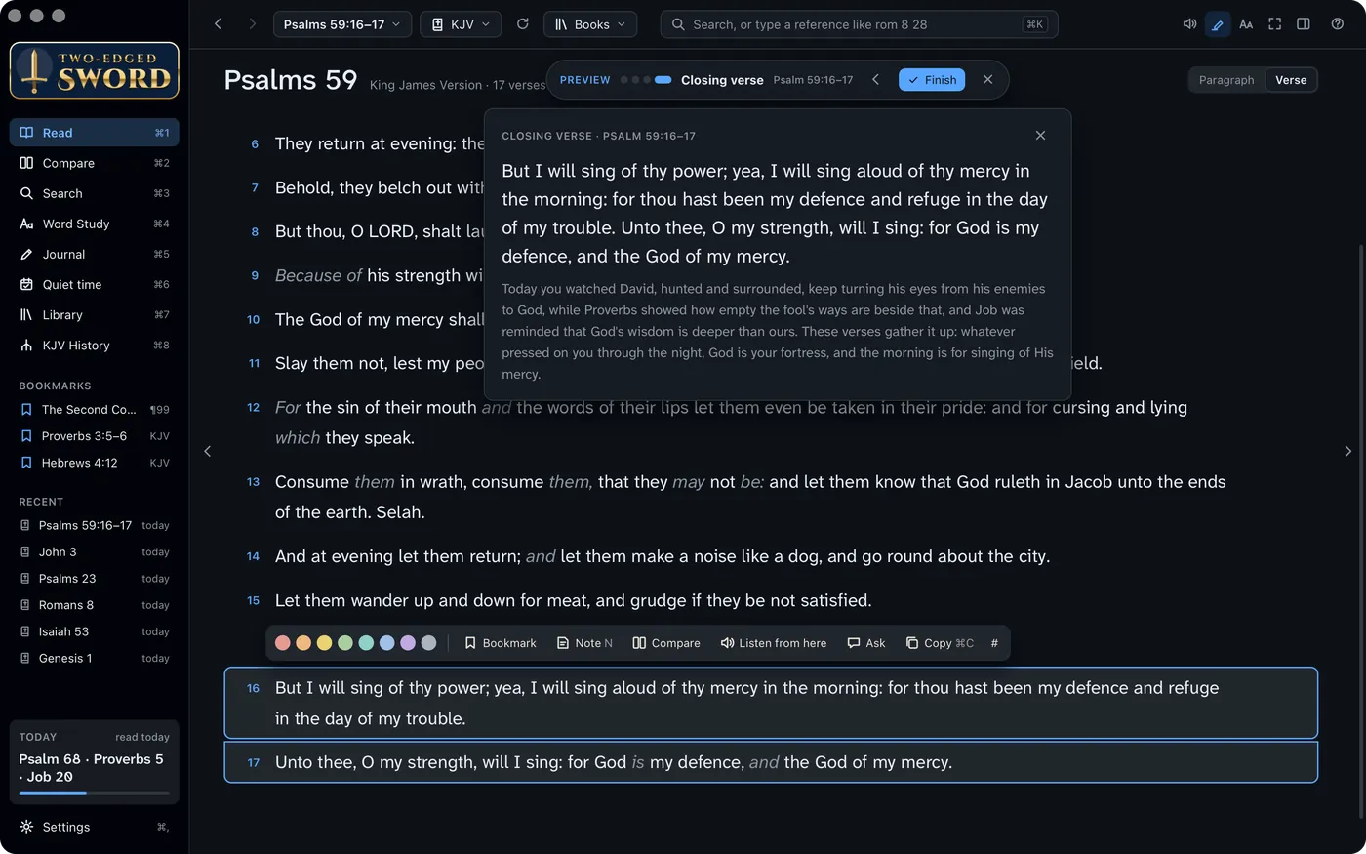Viewport: 1366px width, 854px height.
Task: Go to previous chapter with left-edge arrow
Action: point(207,451)
